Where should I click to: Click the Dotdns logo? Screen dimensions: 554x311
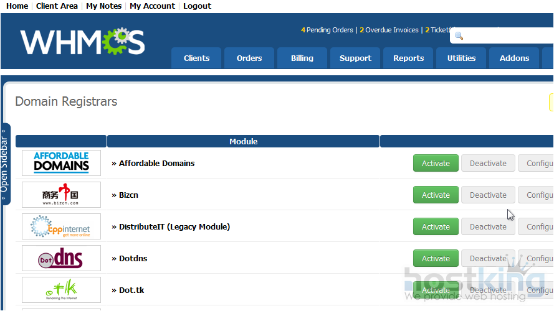tap(61, 258)
